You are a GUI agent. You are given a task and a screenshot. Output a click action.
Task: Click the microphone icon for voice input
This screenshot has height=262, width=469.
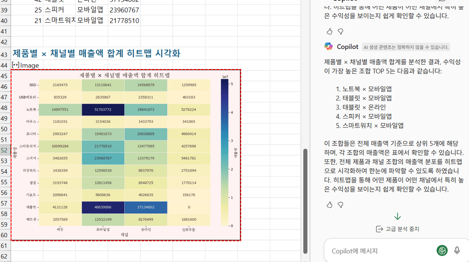[x=457, y=250]
